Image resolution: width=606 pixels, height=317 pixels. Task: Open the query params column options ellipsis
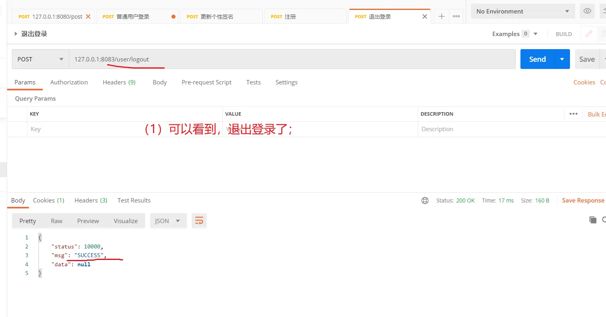coord(573,114)
